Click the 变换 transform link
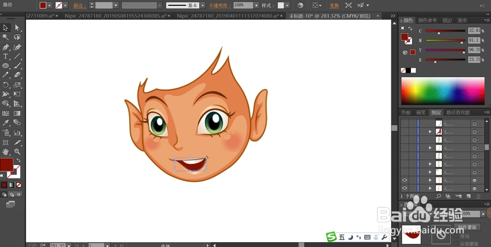491x247 pixels. point(334,5)
